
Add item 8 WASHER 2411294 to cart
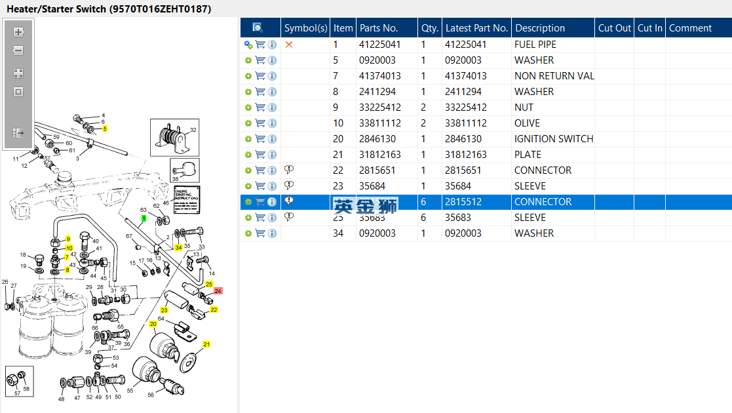pos(261,92)
